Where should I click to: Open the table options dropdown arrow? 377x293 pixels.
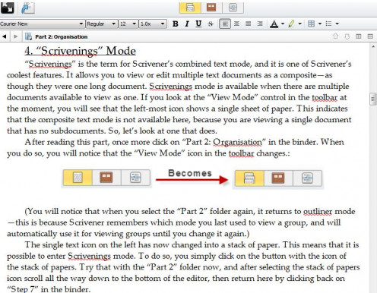tap(320, 24)
